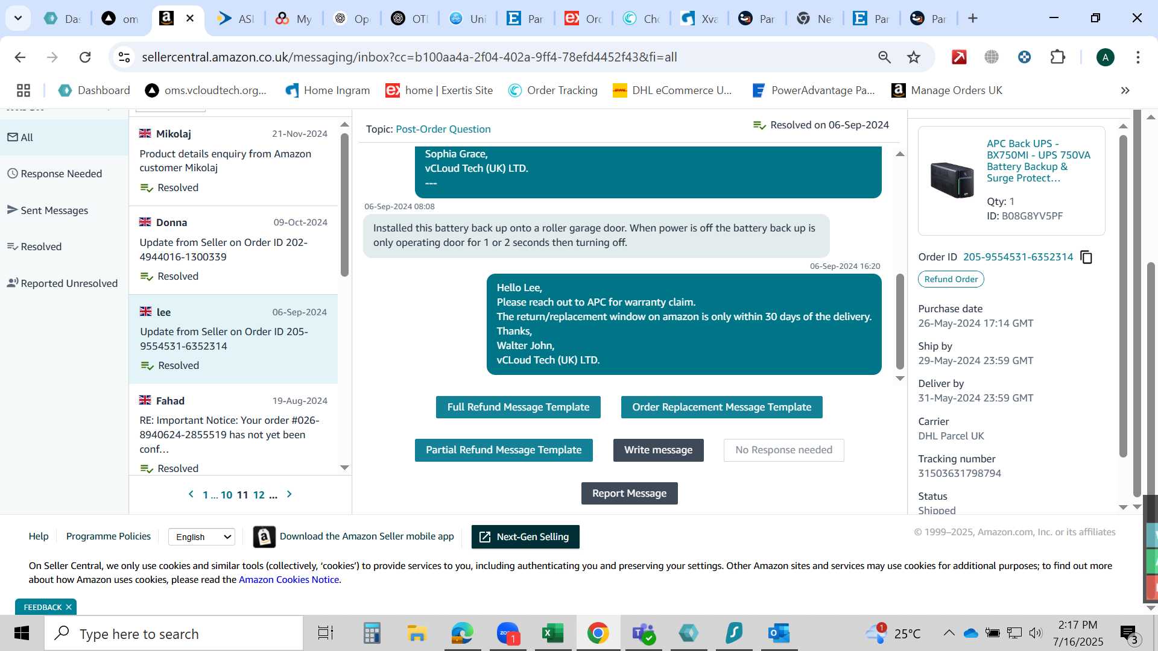The width and height of the screenshot is (1158, 651).
Task: Click the red arrow extension icon
Action: pyautogui.click(x=959, y=57)
